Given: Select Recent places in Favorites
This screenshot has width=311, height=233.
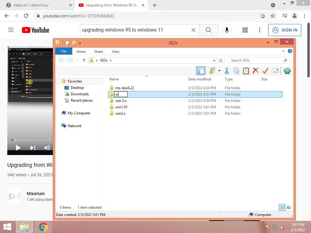Looking at the screenshot, I should click(81, 100).
